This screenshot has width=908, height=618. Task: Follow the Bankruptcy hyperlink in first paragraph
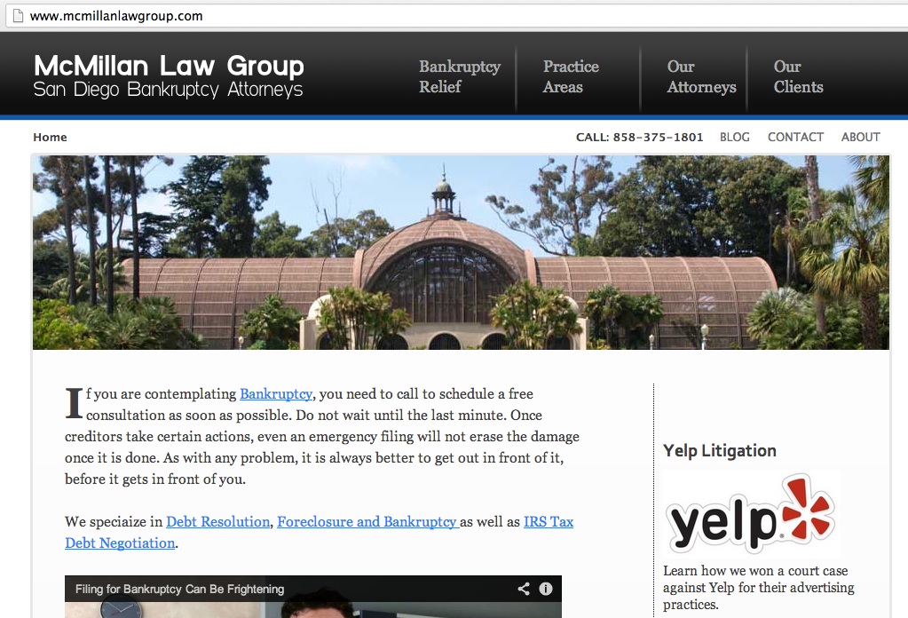[276, 394]
